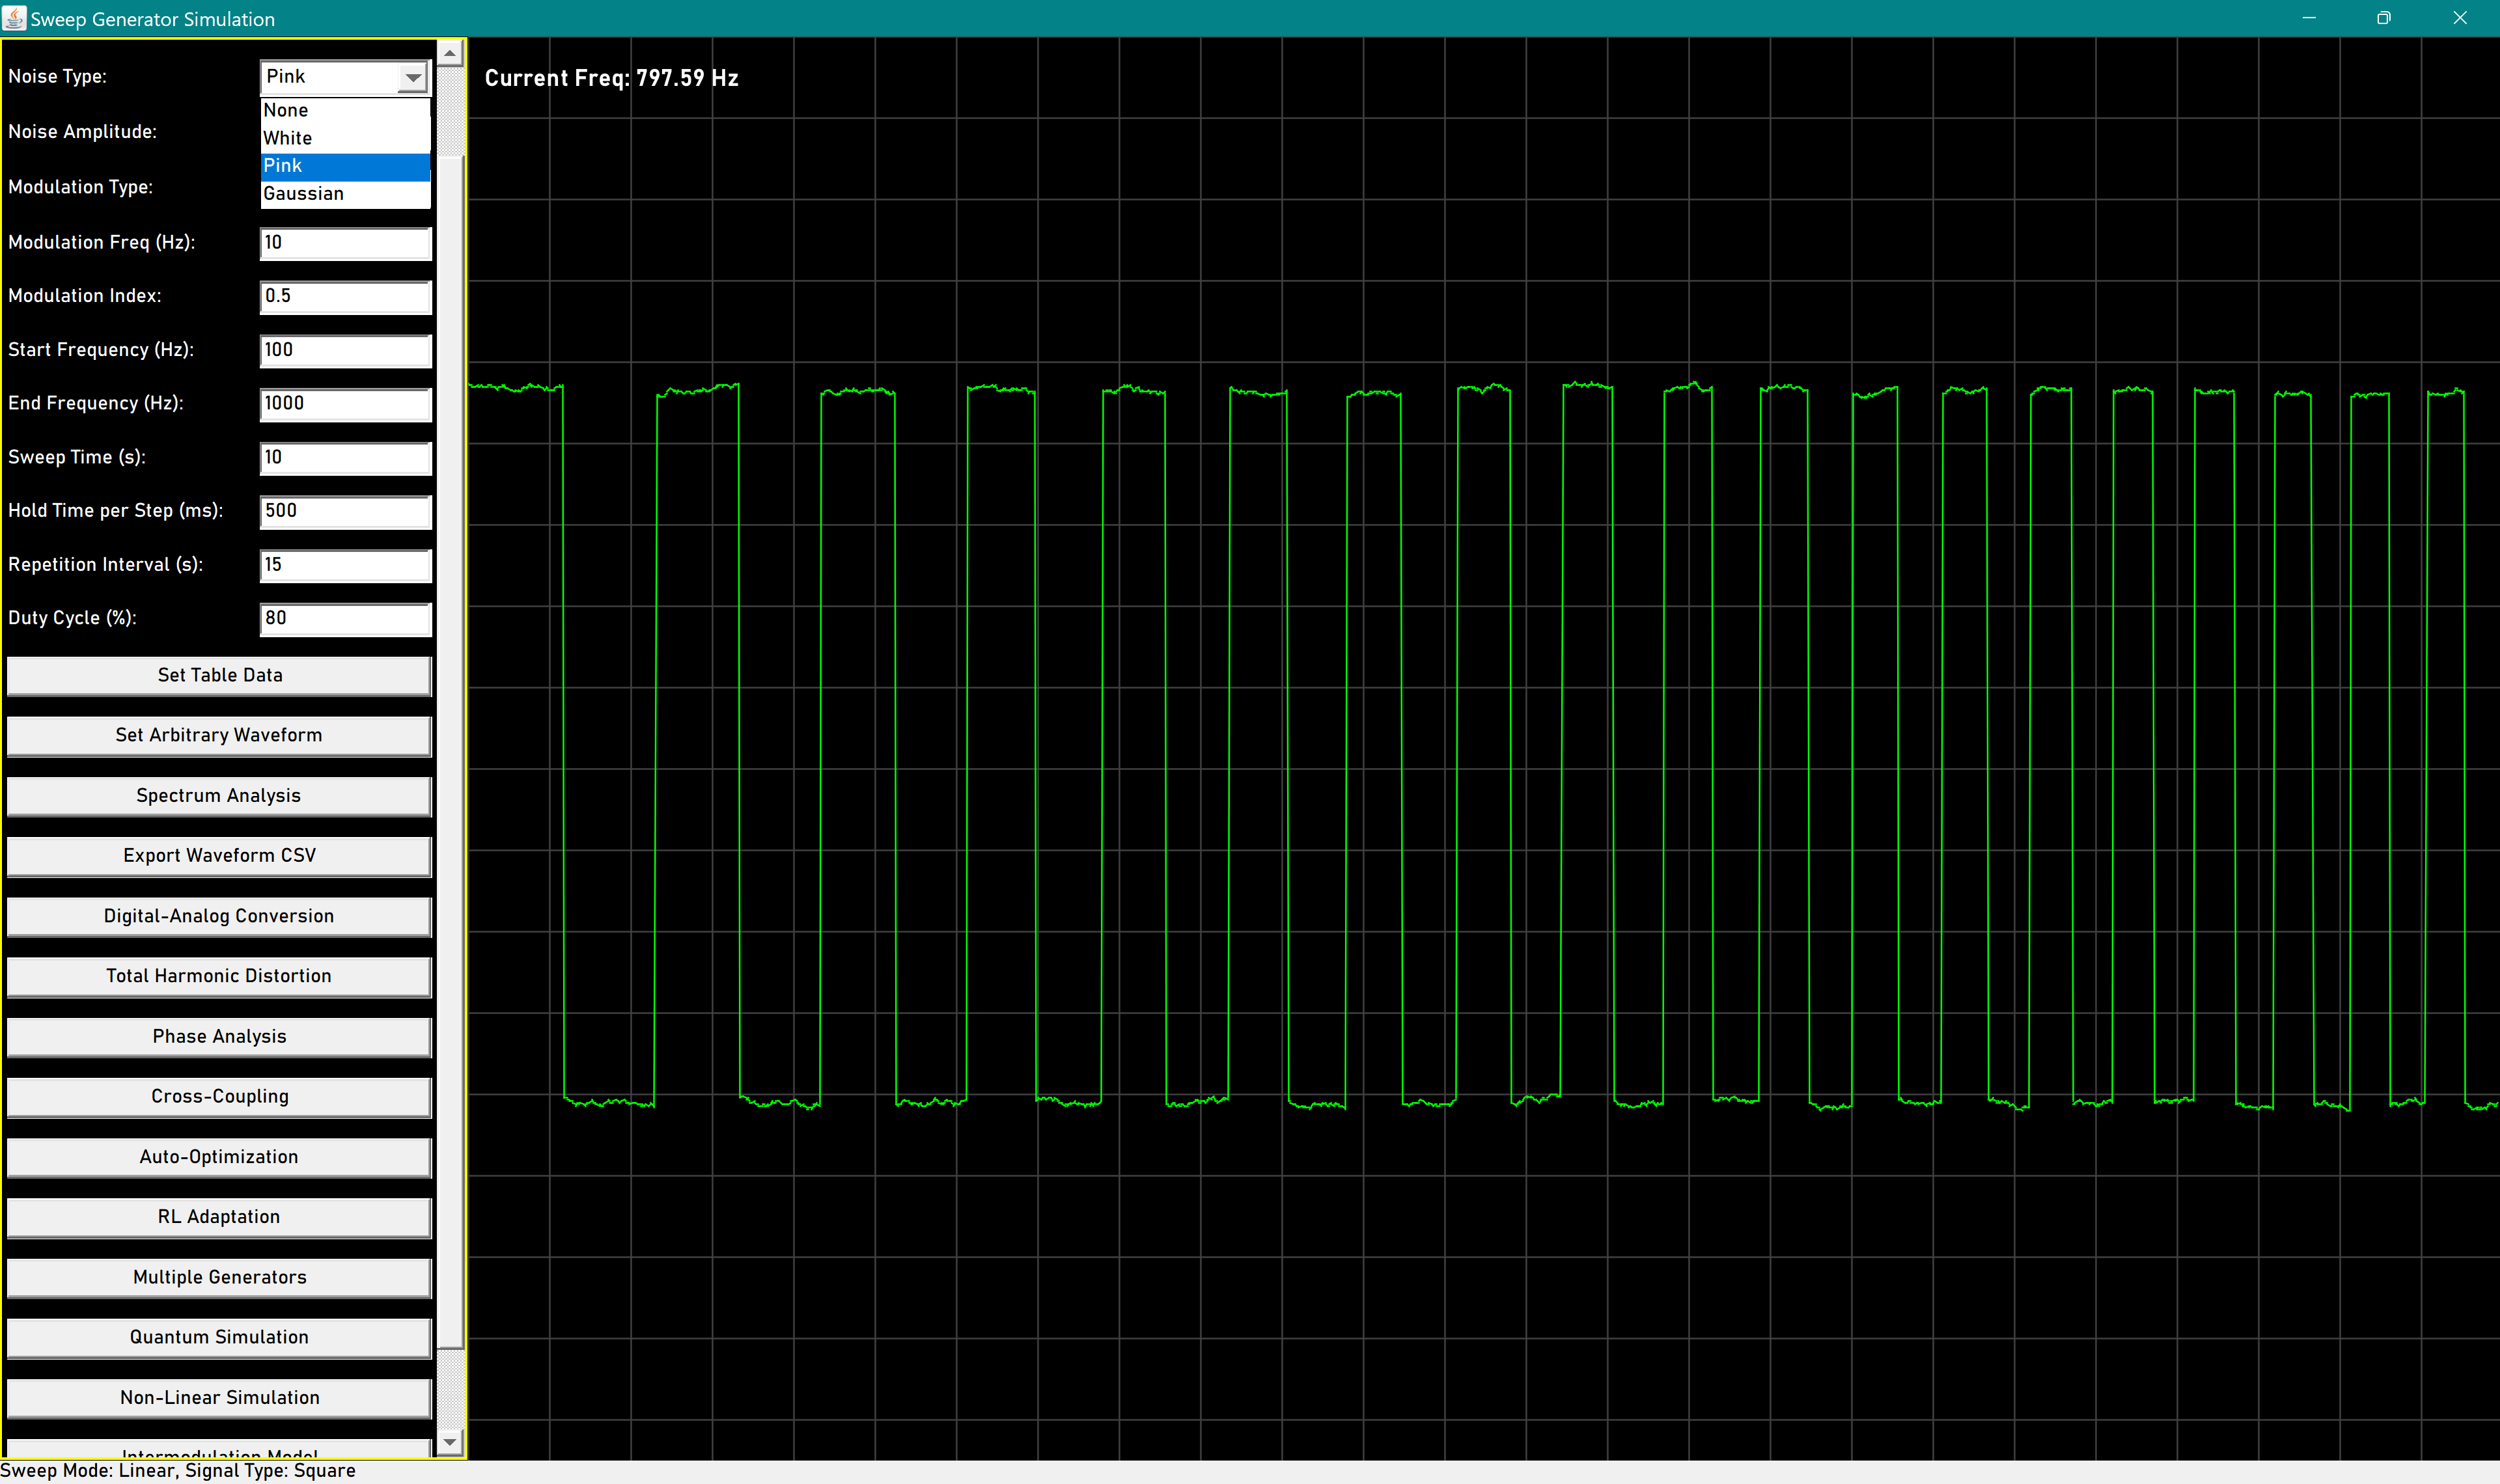Launch Total Harmonic Distortion analysis
Screen dimensions: 2500x1484
pos(219,976)
